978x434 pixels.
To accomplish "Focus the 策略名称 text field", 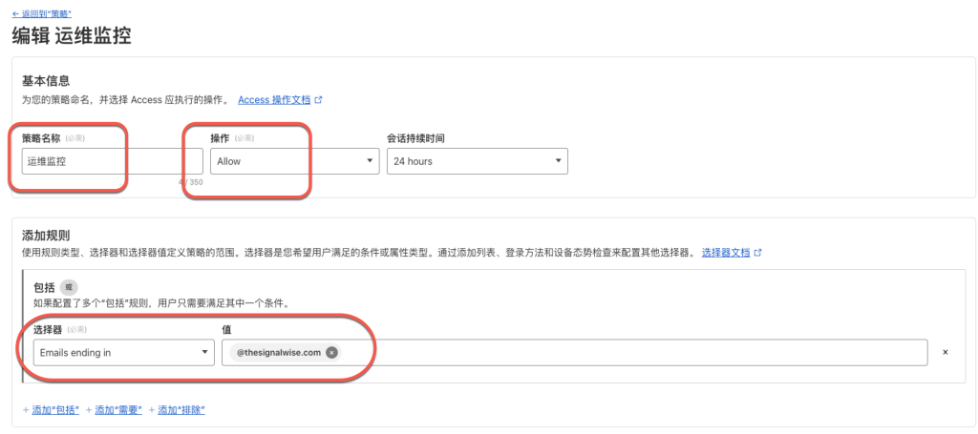I will pos(112,161).
